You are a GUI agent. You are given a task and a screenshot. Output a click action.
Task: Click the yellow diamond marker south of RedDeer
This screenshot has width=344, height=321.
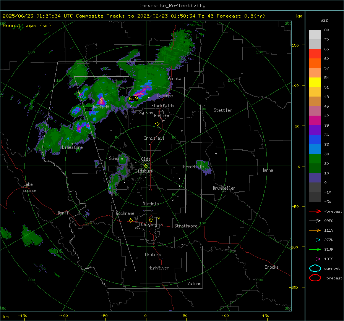(x=157, y=124)
